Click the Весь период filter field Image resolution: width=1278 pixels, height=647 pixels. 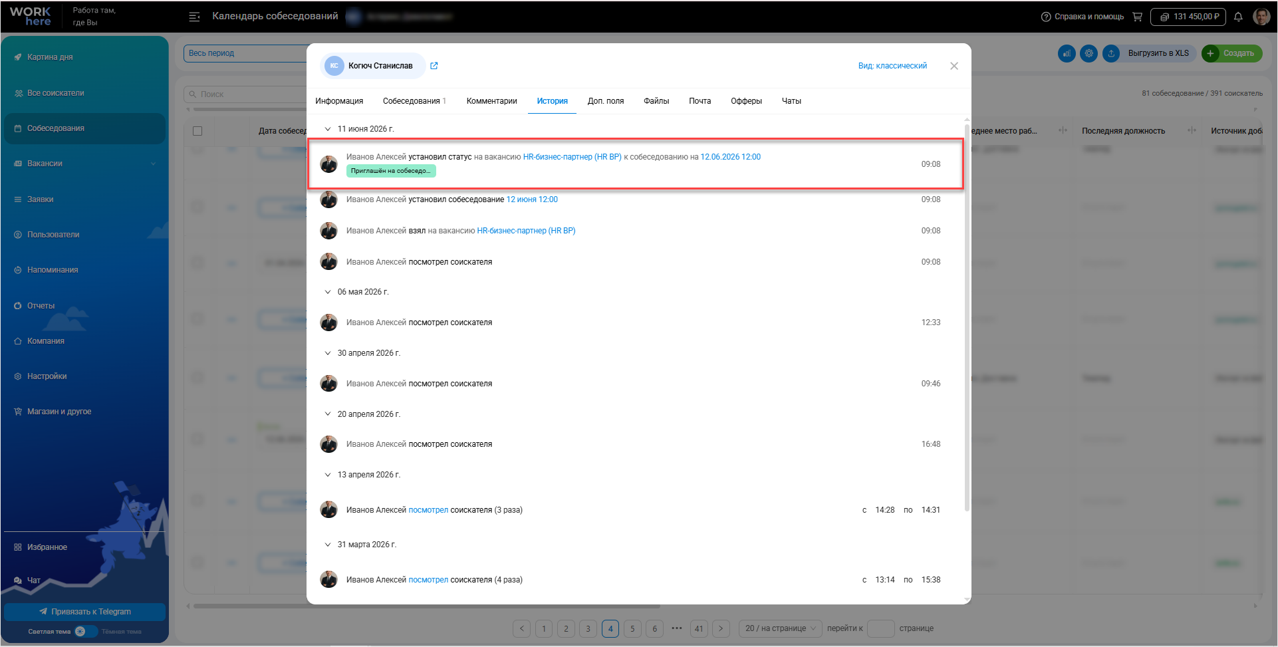(245, 53)
